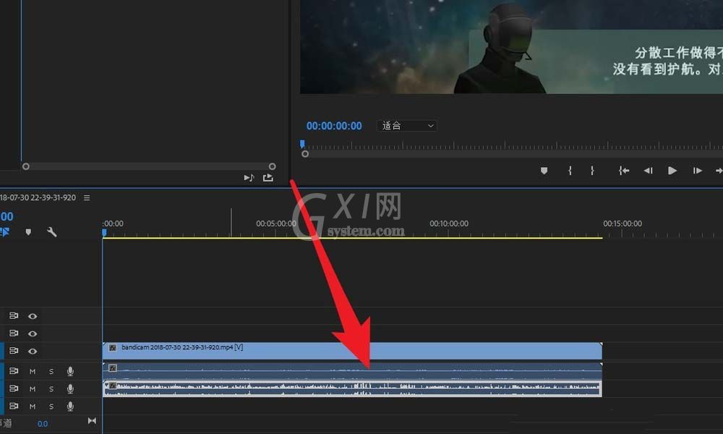723x434 pixels.
Task: Click the timeline playhead at 00:00
Action: coord(105,233)
